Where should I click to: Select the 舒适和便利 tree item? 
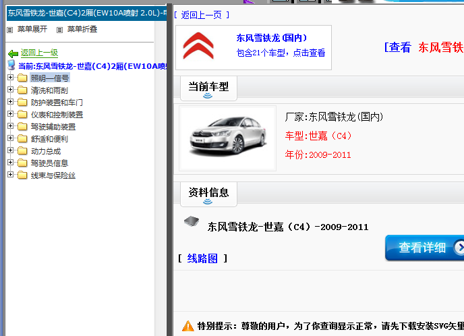click(49, 139)
